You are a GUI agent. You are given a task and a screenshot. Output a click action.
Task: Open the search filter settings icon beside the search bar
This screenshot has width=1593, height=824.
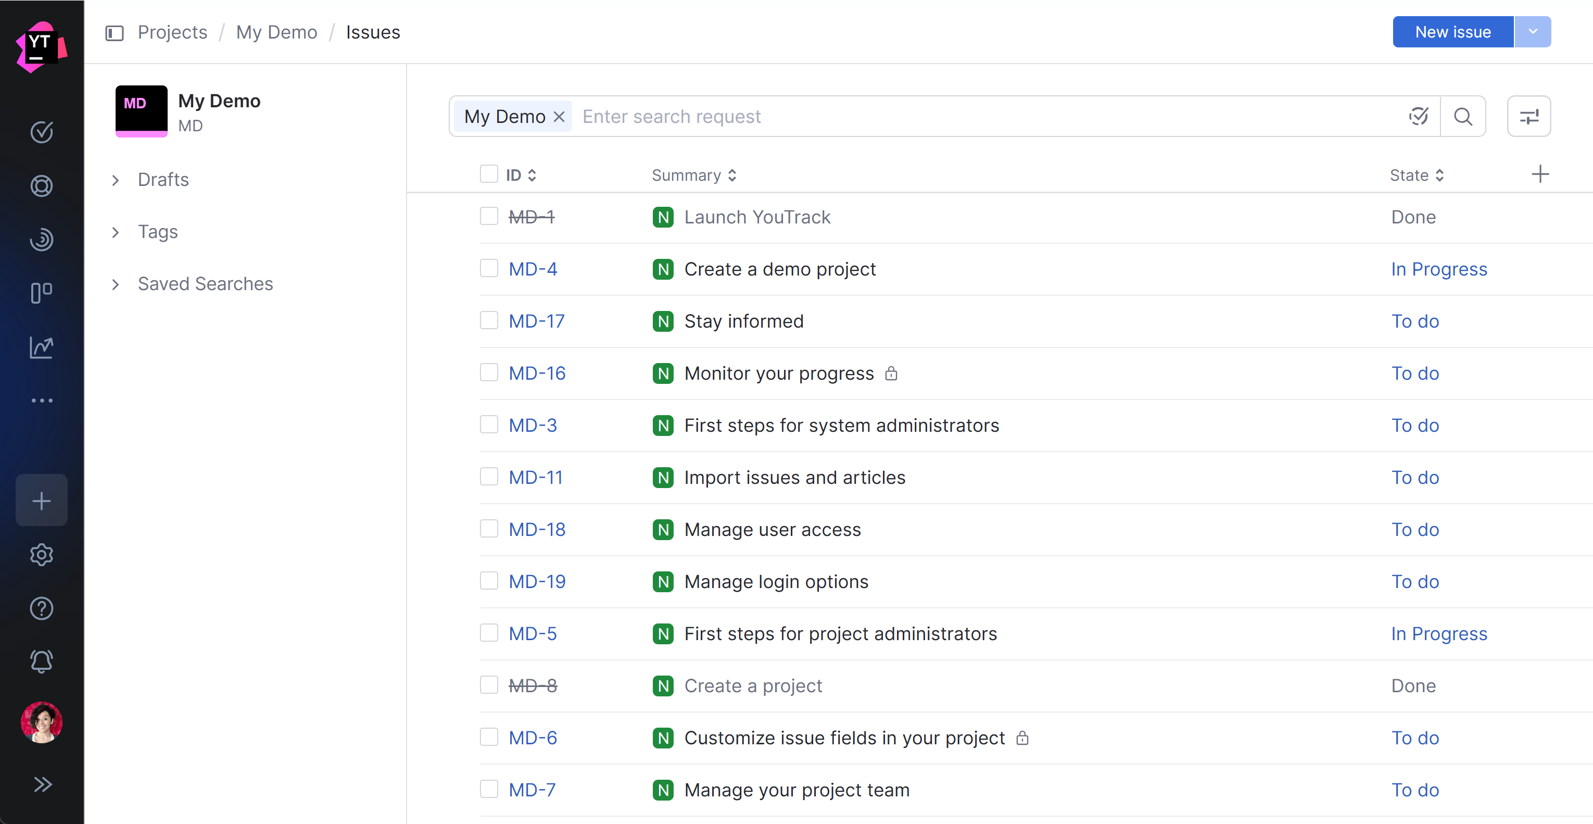[x=1528, y=116]
